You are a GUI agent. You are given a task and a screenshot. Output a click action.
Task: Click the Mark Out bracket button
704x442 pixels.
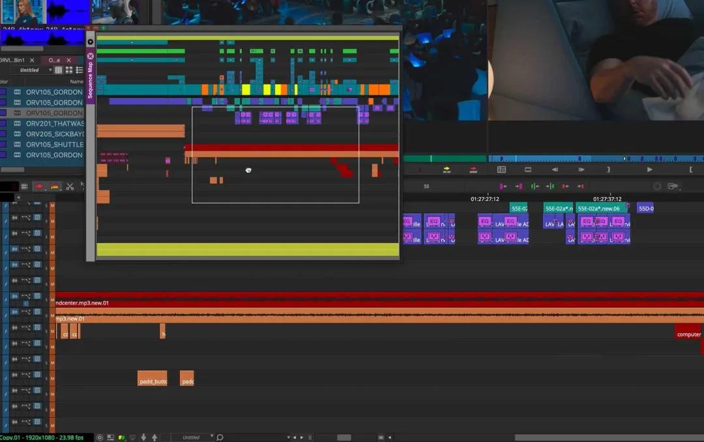(x=608, y=169)
